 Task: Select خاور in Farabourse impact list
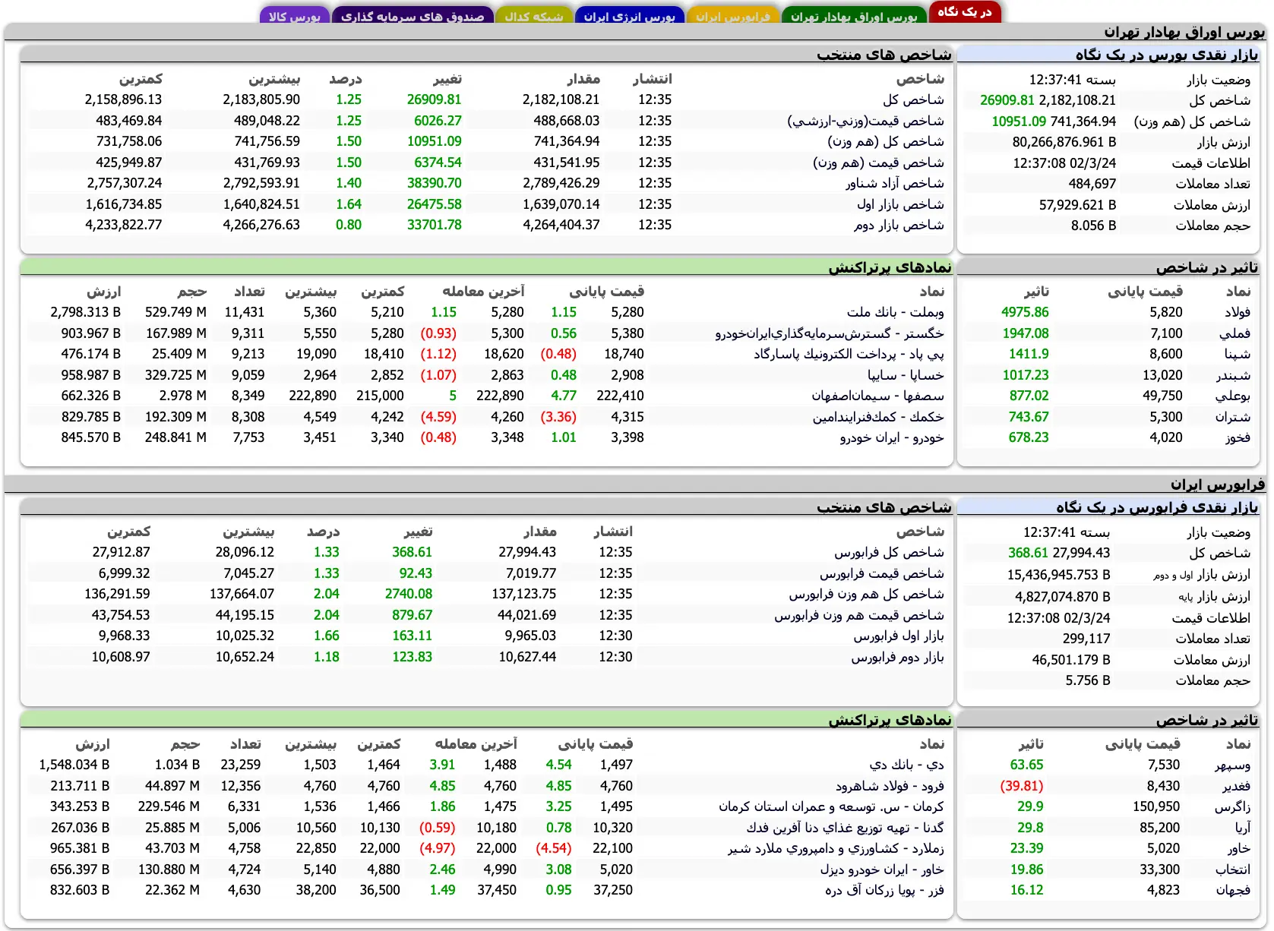(x=1238, y=848)
